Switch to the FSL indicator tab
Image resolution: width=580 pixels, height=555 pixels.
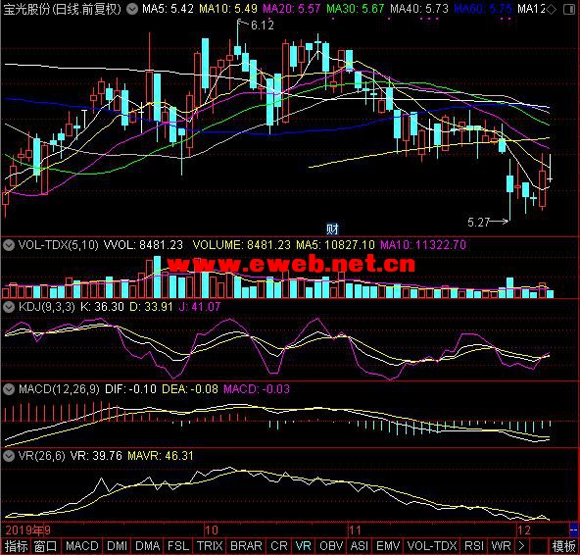[x=178, y=546]
